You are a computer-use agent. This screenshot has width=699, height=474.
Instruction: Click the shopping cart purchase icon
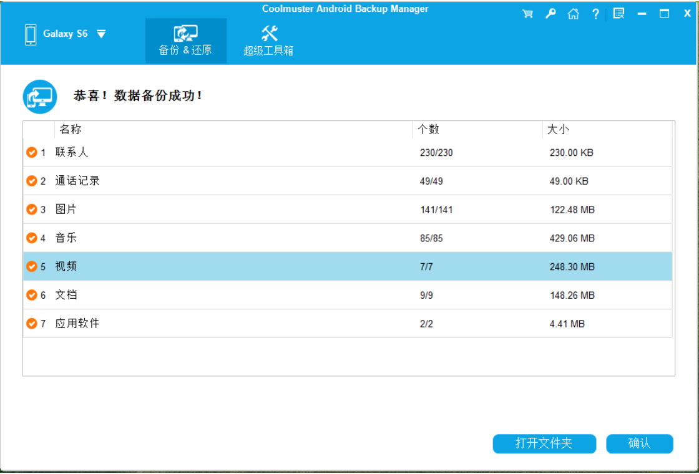(x=527, y=14)
